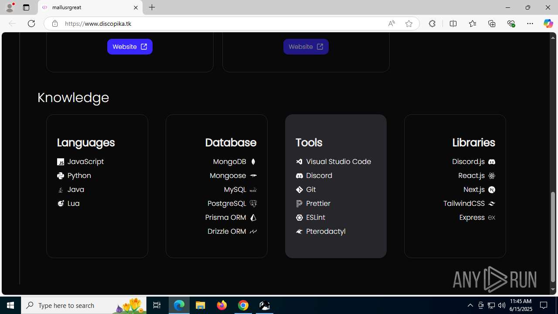Show hidden system tray icons
The width and height of the screenshot is (558, 314).
[470, 305]
